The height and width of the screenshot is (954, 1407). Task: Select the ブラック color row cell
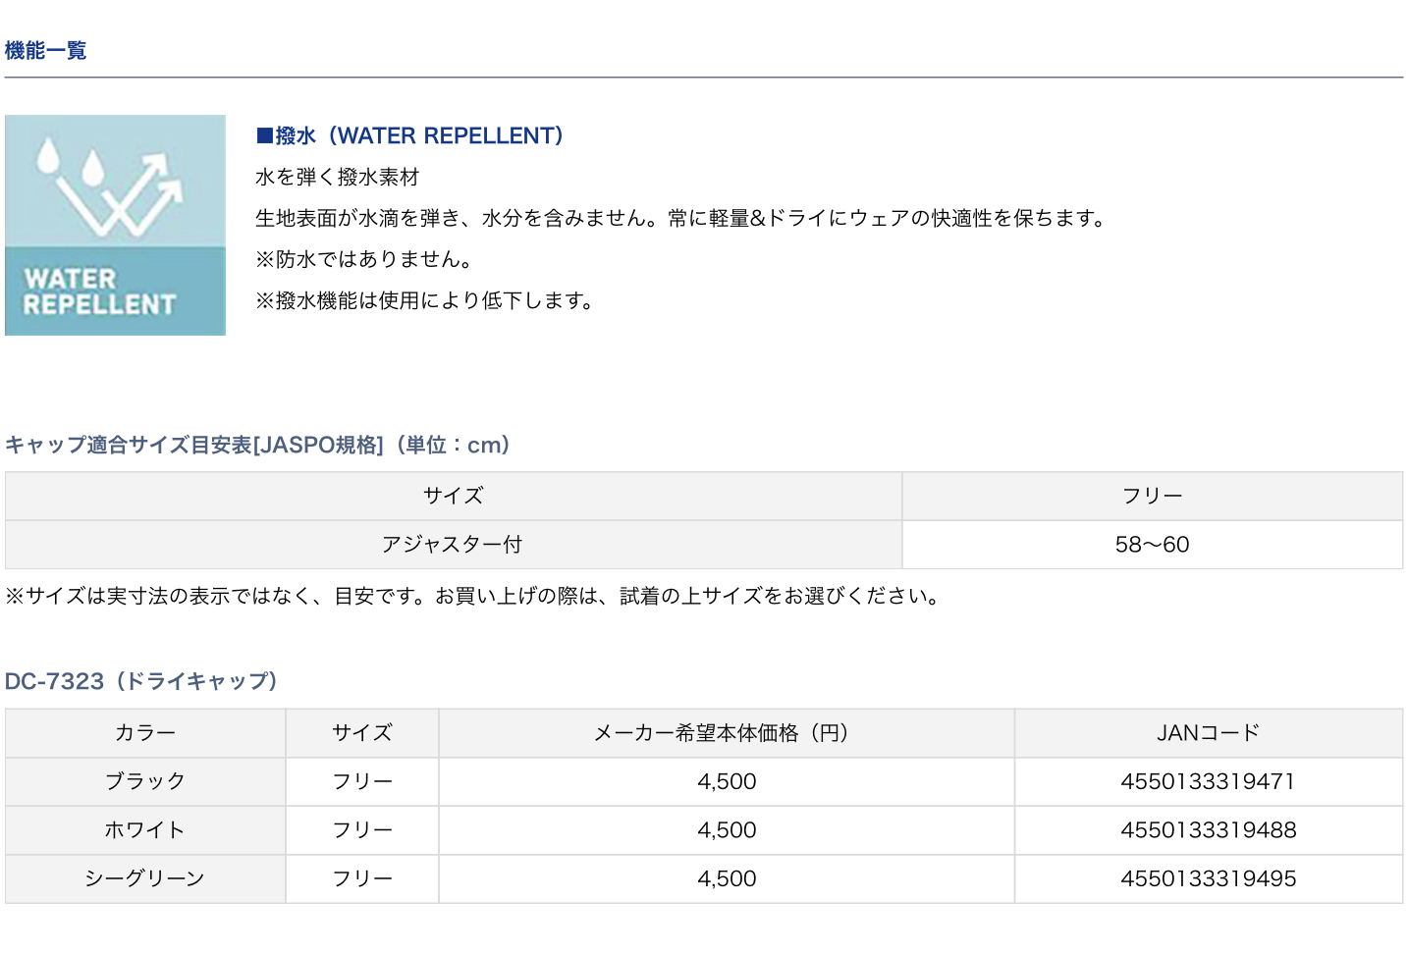tap(145, 781)
